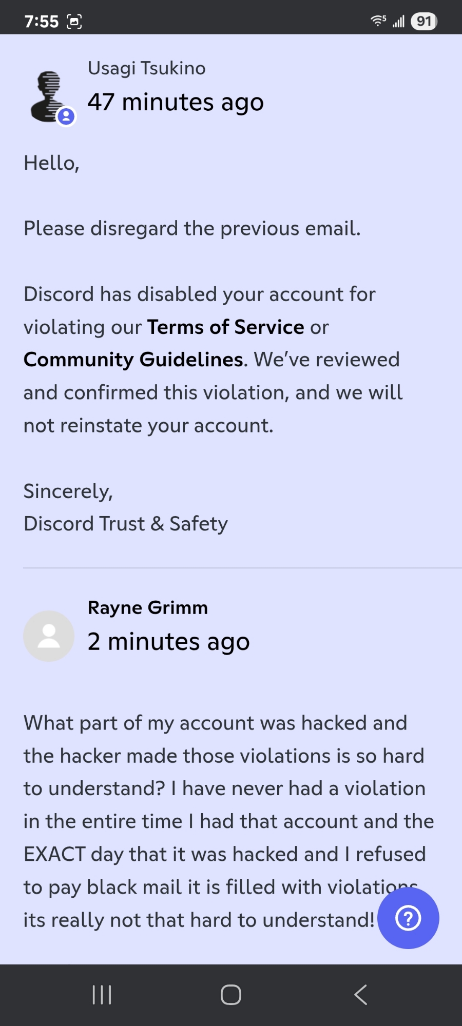The image size is (462, 1026).
Task: Open the recent apps button
Action: (x=102, y=995)
